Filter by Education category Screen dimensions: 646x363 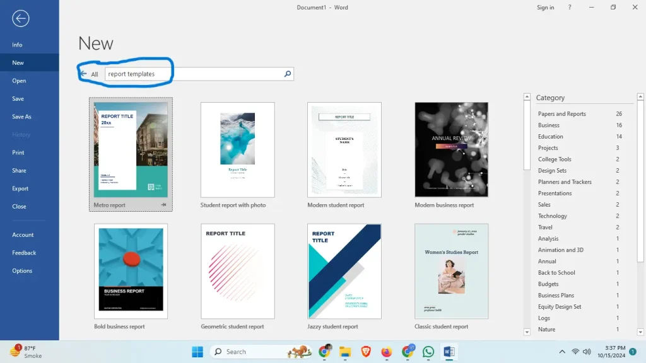(x=580, y=136)
